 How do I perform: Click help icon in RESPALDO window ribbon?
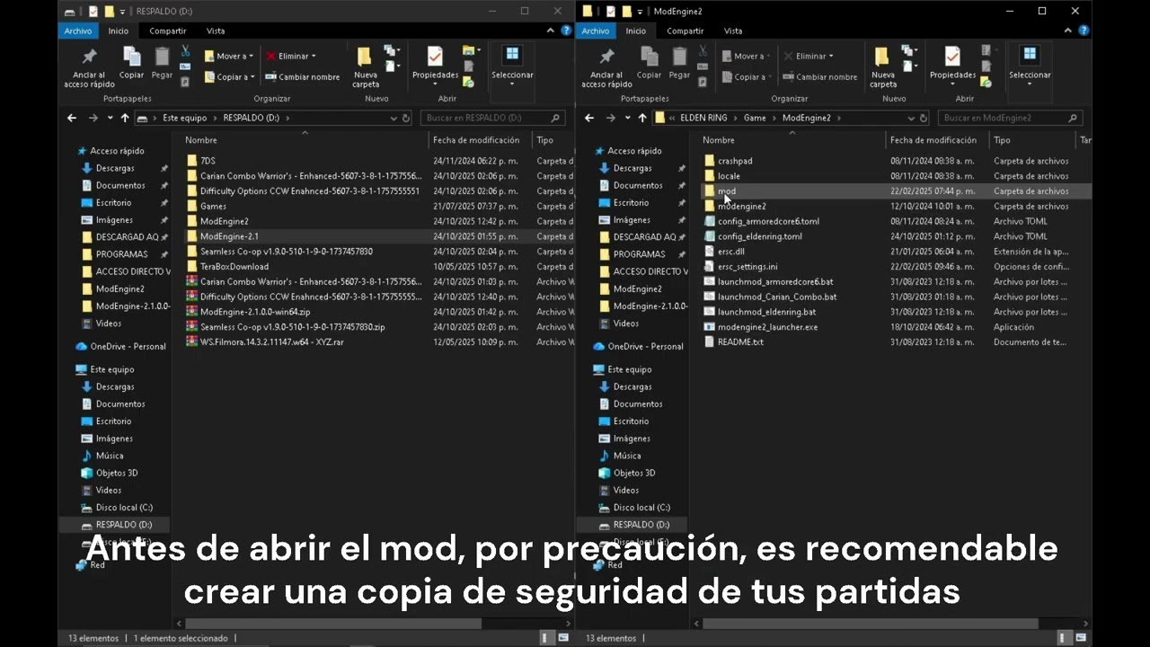(566, 31)
